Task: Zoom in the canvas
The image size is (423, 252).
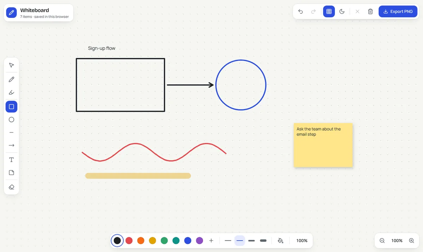Action: coord(411,241)
